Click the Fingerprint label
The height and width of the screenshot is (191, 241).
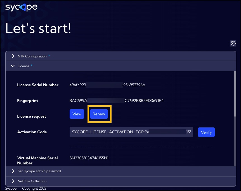[x=27, y=101]
